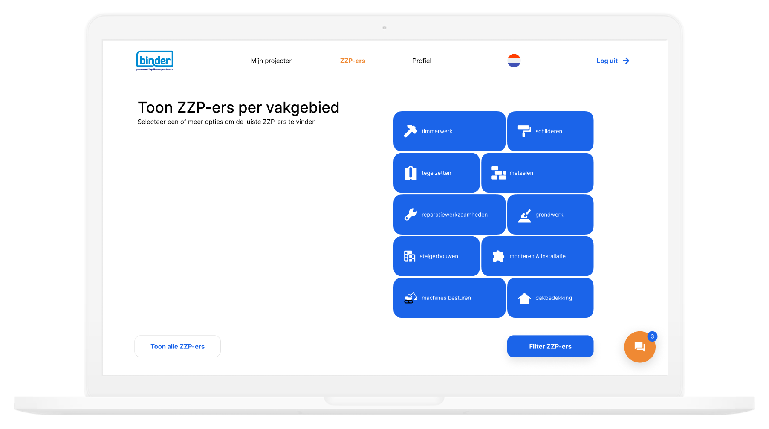Toggle the dakbedekking category tile
The image size is (769, 429).
(x=550, y=298)
